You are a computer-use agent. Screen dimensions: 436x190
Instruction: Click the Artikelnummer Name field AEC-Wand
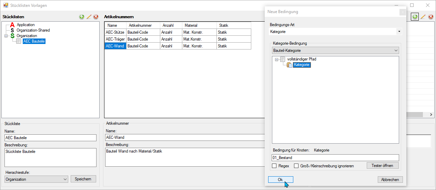click(185, 137)
